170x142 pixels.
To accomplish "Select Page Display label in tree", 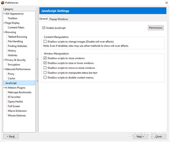I will (x=13, y=23).
